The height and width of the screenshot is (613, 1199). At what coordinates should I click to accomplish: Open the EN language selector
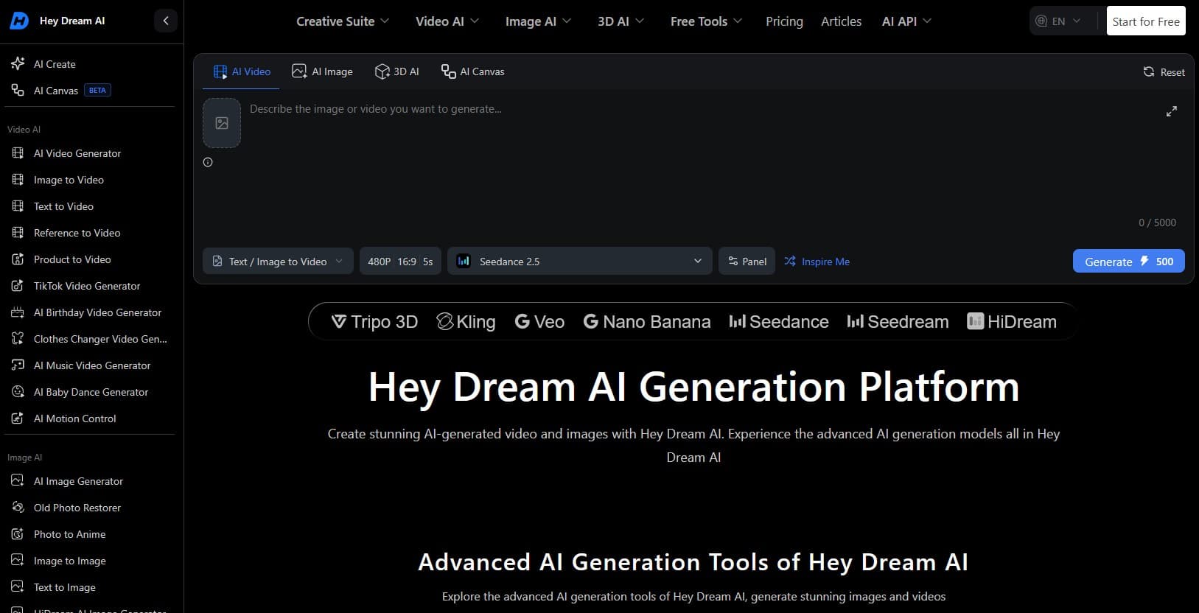coord(1058,21)
